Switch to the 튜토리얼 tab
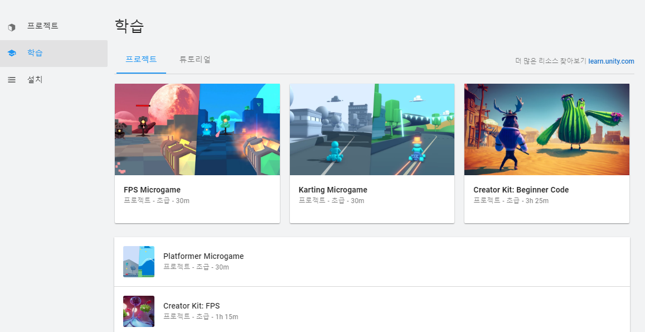Image resolution: width=645 pixels, height=332 pixels. 195,59
